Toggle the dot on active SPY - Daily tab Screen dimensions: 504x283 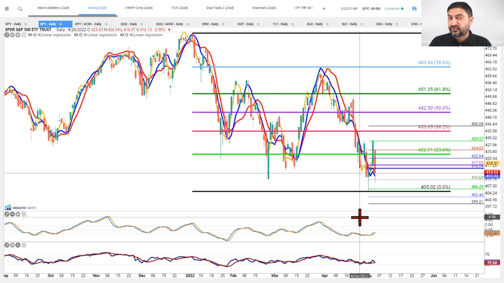61,24
